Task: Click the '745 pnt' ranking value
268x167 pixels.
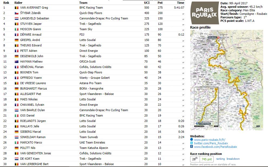Action: [207, 159]
